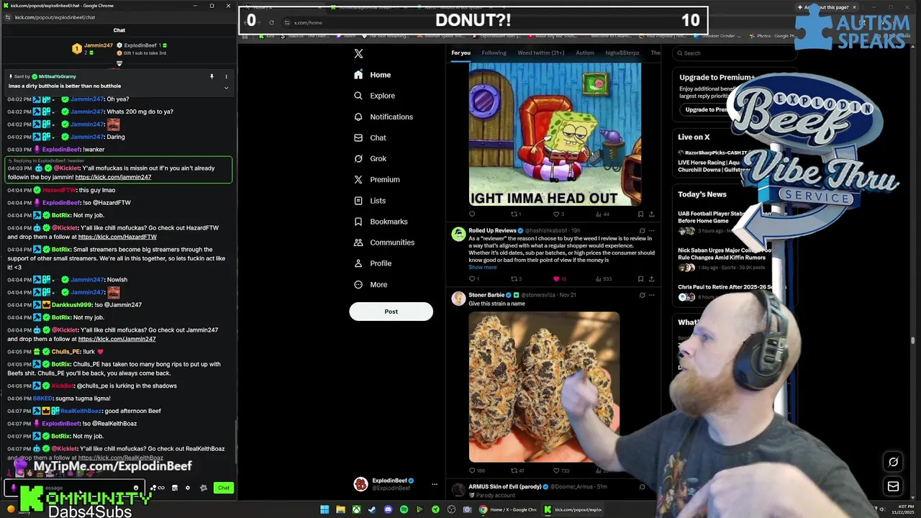
Task: Bookmark the SpongeBob meme post
Action: point(640,214)
